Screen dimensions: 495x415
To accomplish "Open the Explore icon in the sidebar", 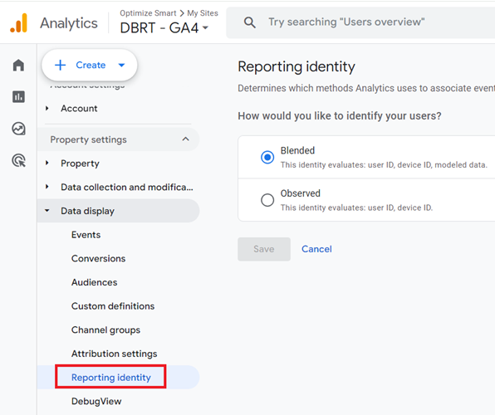I will (18, 129).
